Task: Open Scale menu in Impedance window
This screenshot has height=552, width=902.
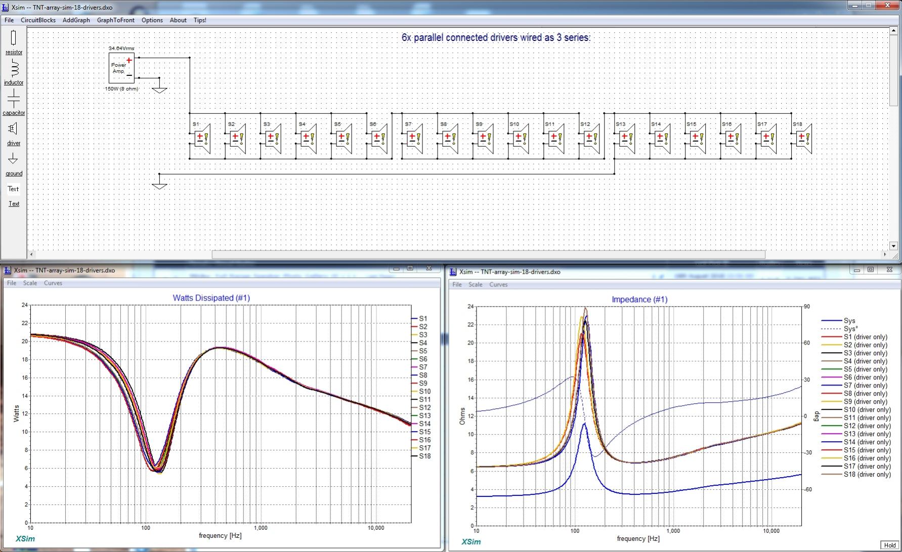Action: (475, 285)
